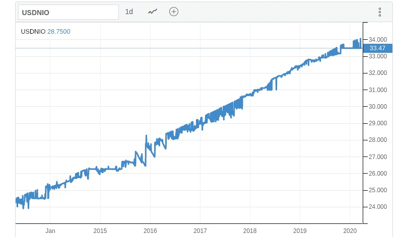Click the 24.000 price axis label

coord(378,207)
